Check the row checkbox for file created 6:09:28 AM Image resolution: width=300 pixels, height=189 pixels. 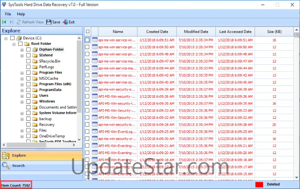87,125
